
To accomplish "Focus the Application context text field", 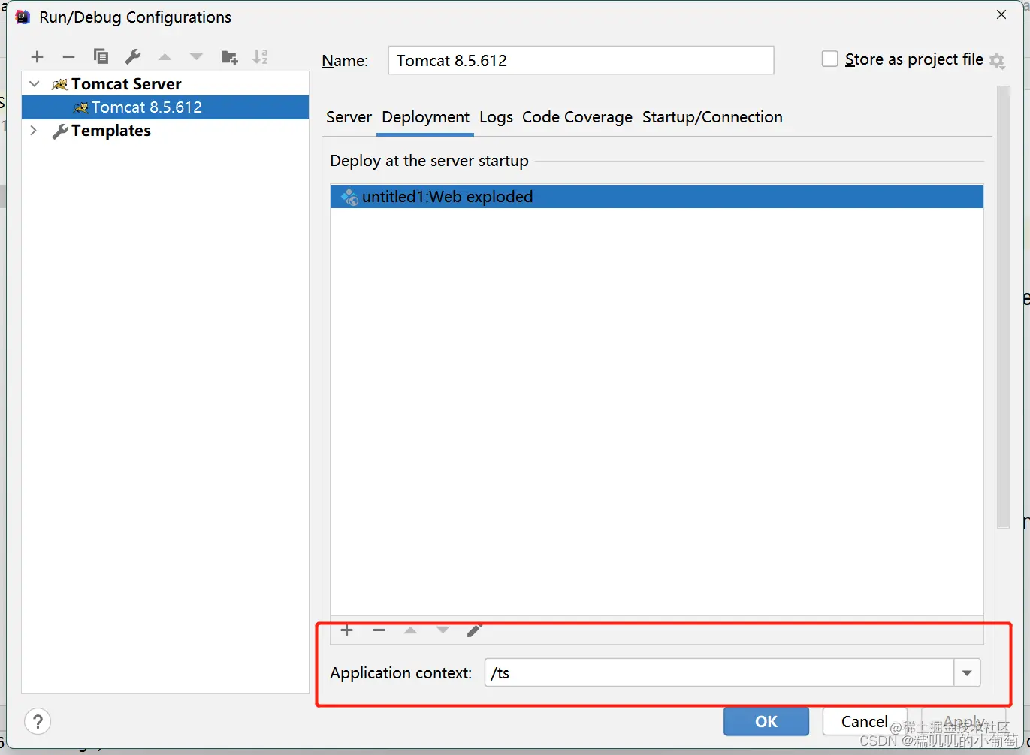I will pyautogui.click(x=720, y=673).
